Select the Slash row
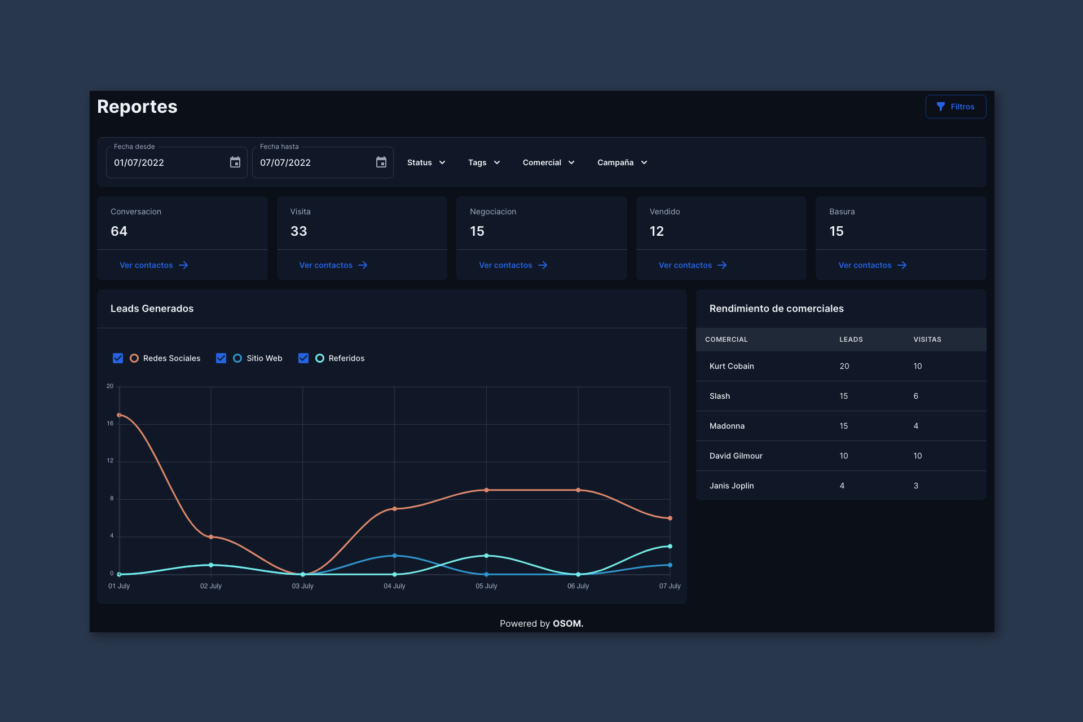 pyautogui.click(x=841, y=396)
